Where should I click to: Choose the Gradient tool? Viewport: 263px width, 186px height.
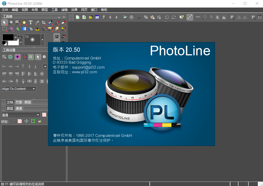[24, 29]
